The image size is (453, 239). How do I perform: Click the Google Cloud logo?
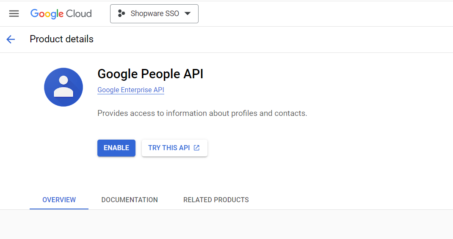pyautogui.click(x=61, y=14)
